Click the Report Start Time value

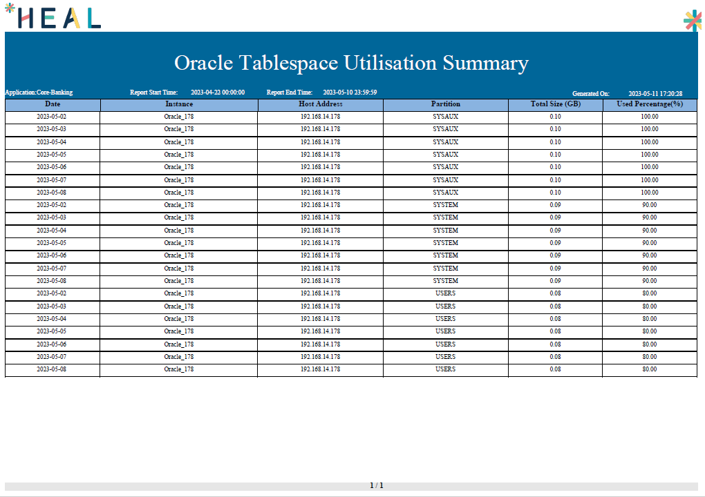pyautogui.click(x=217, y=92)
